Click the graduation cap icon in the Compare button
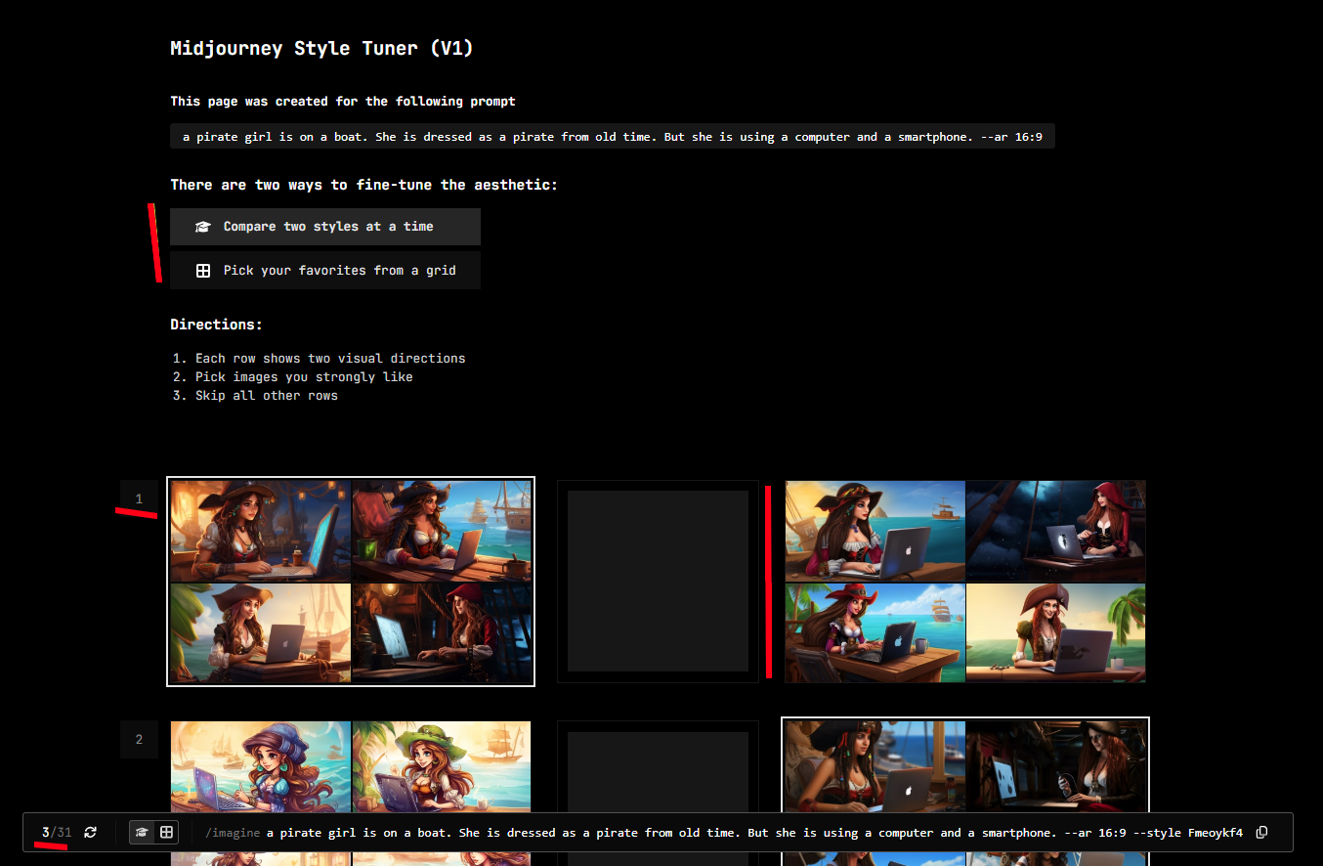The image size is (1323, 866). (x=203, y=227)
